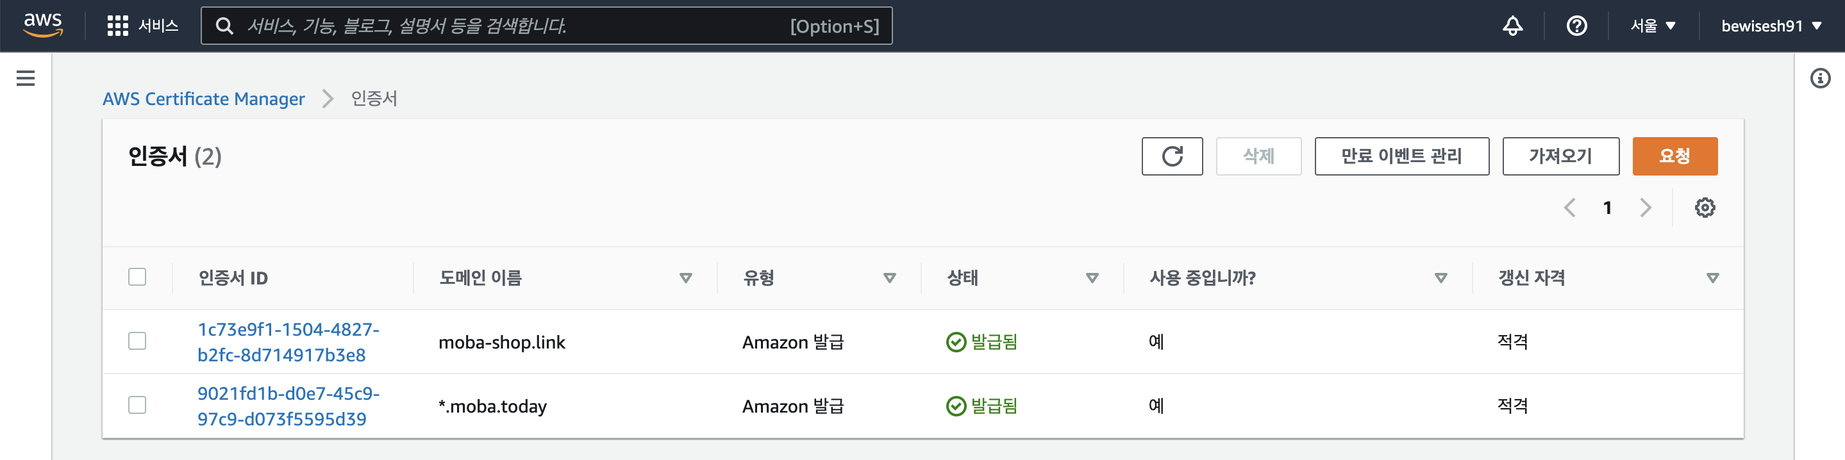Check the moba-shop.link certificate row

tap(137, 341)
